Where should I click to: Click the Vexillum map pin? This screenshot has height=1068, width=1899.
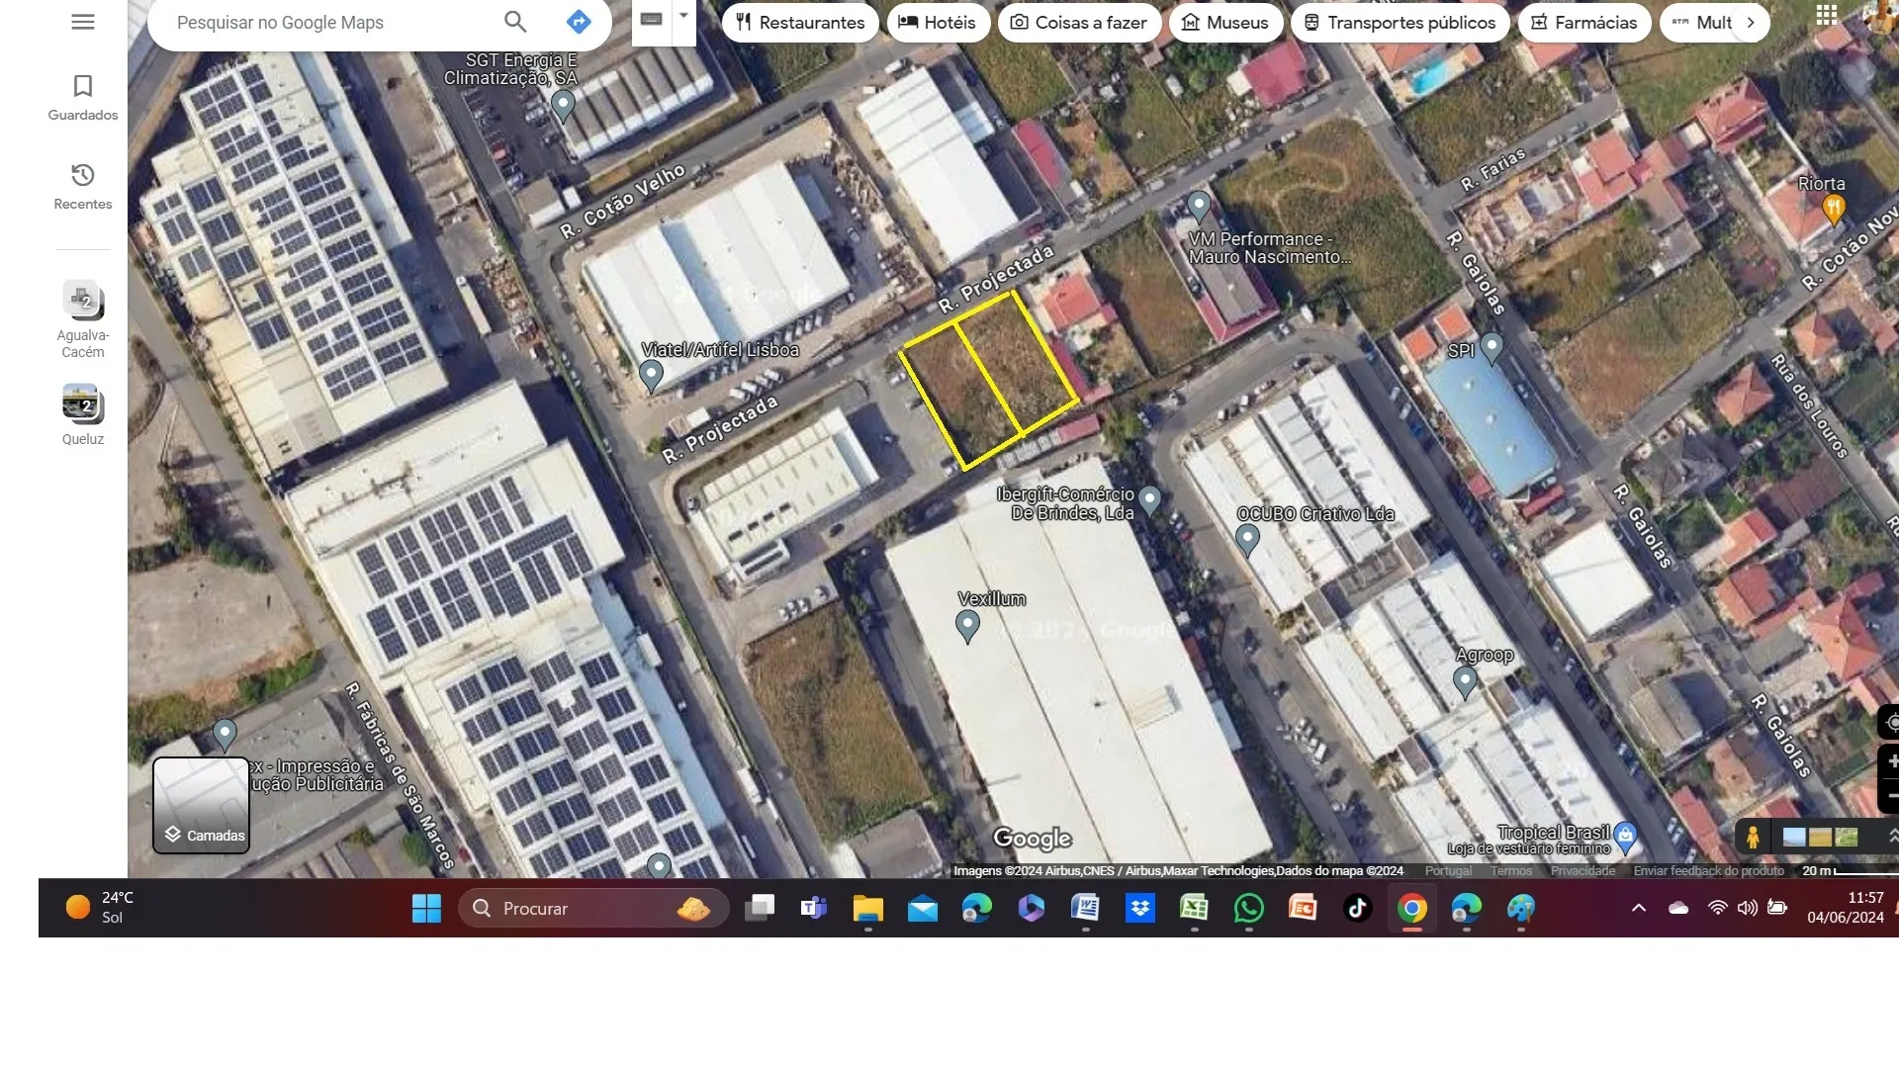tap(967, 625)
